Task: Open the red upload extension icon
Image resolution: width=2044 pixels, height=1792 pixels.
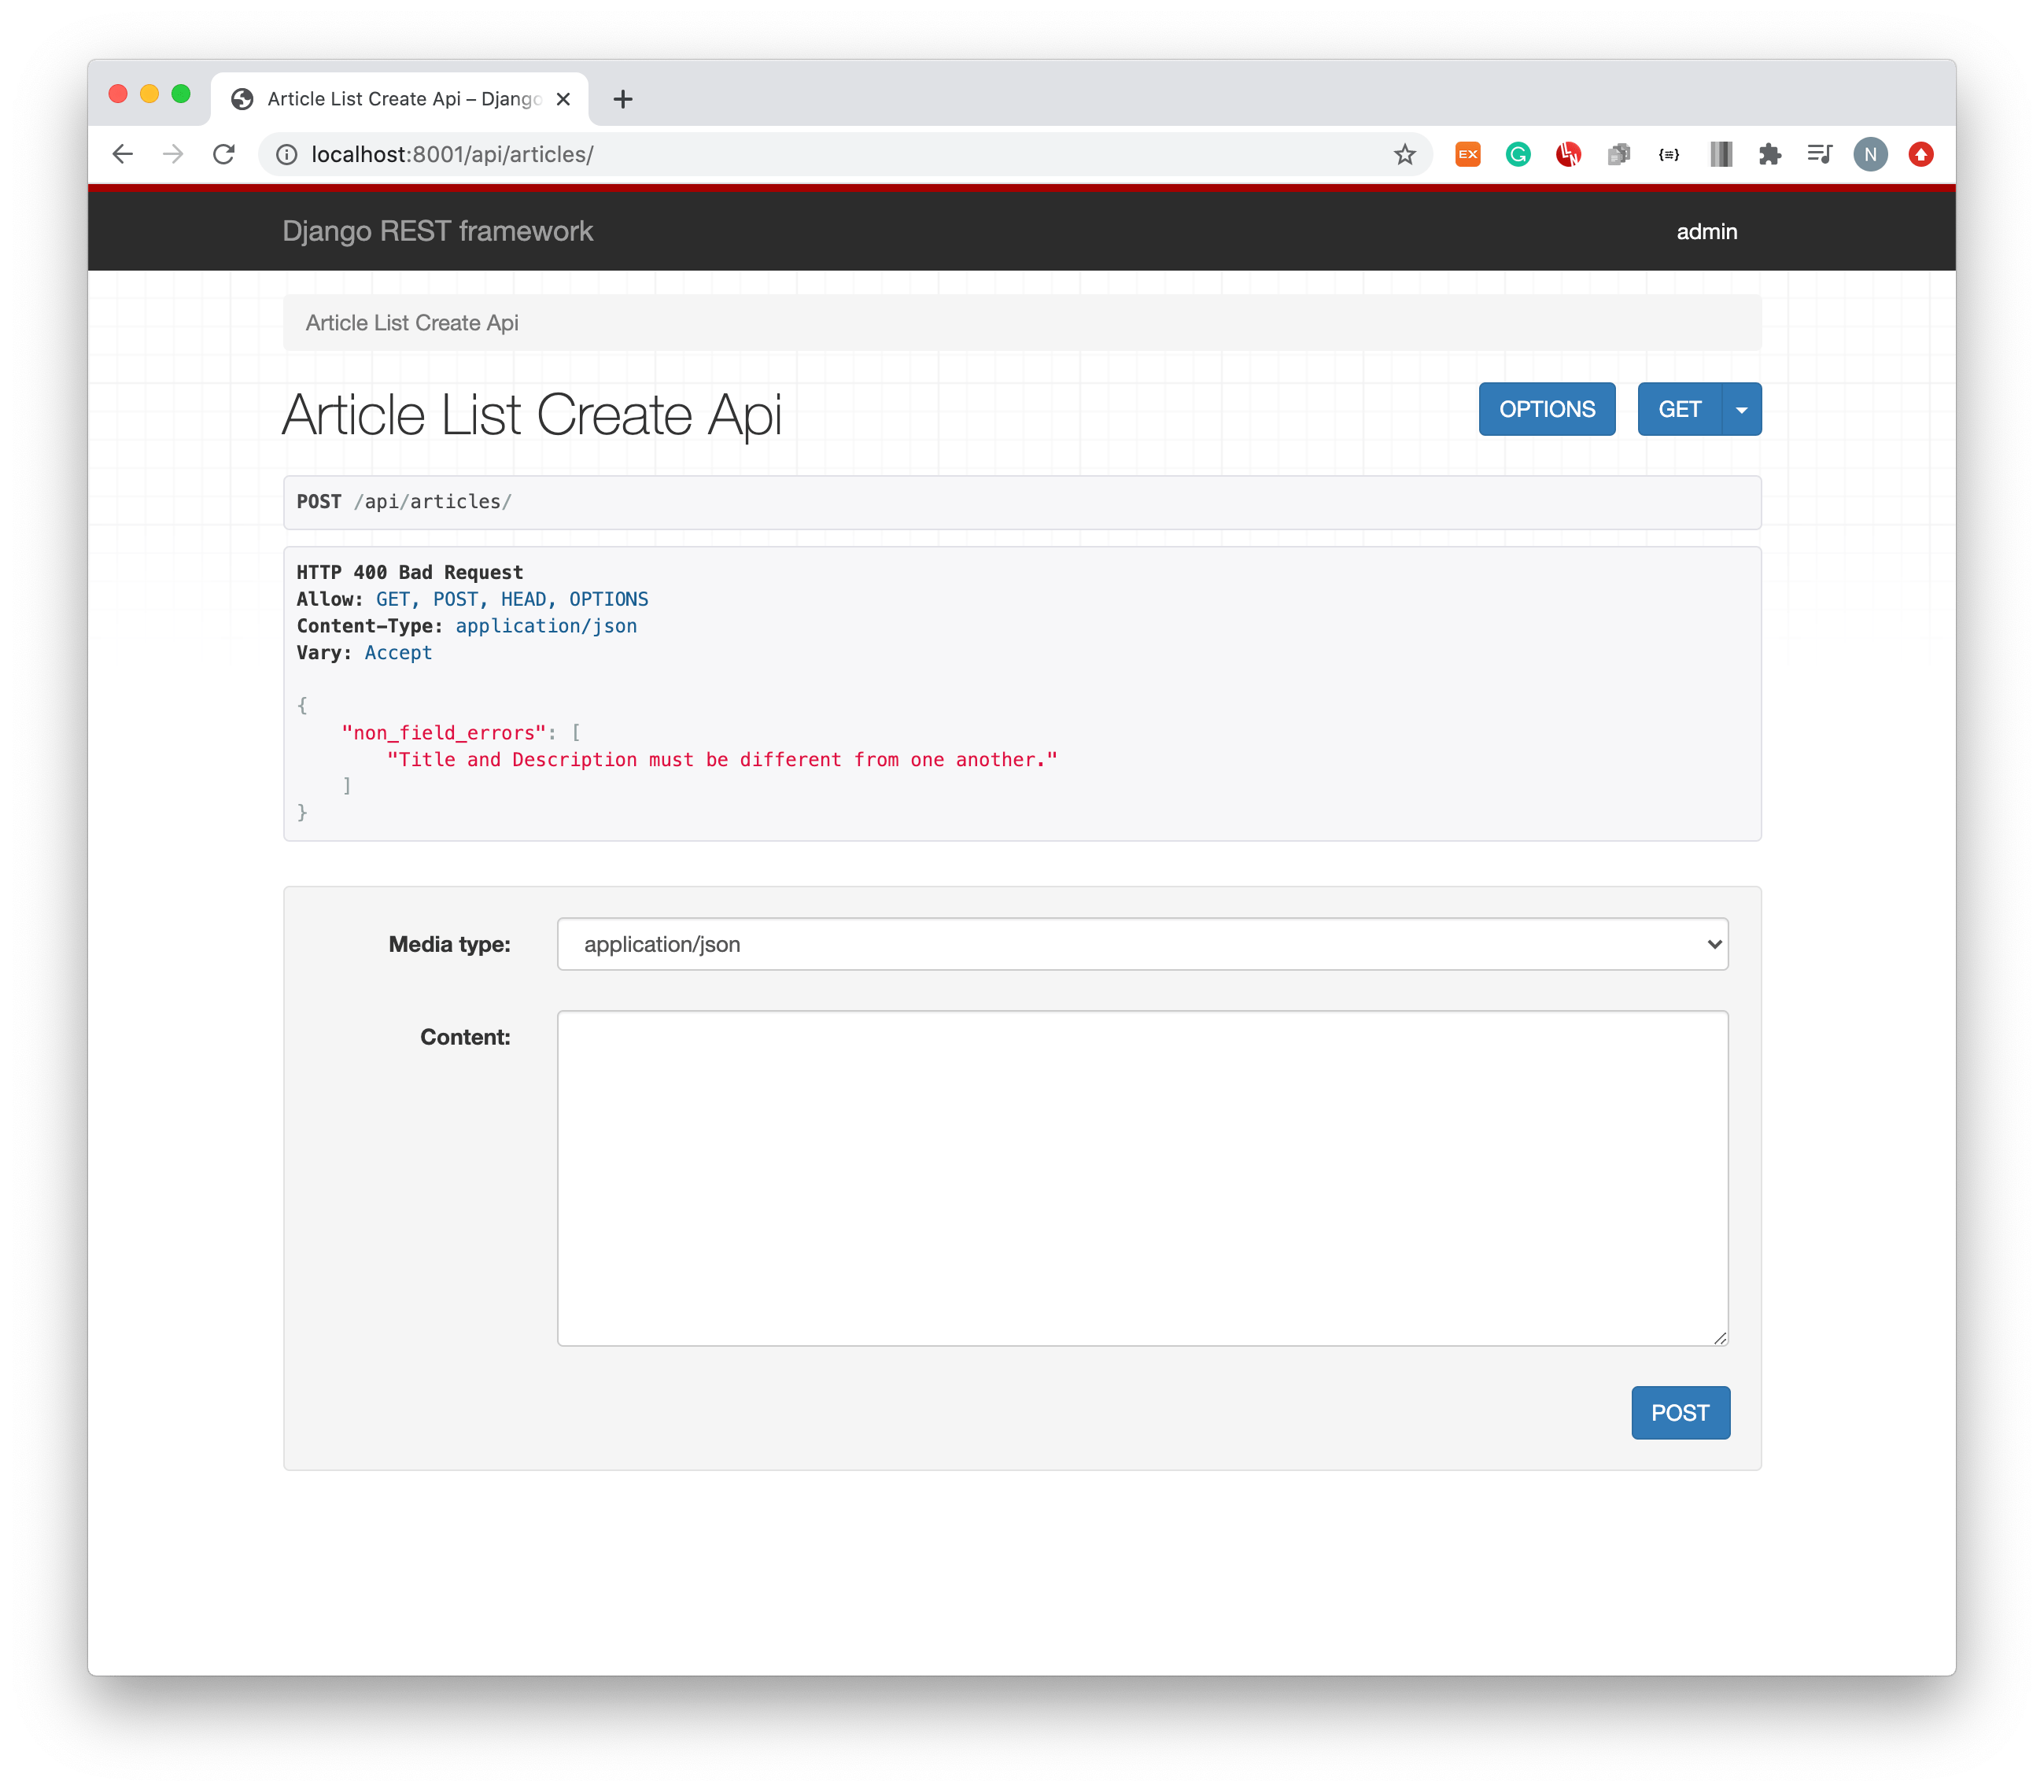Action: [1921, 154]
